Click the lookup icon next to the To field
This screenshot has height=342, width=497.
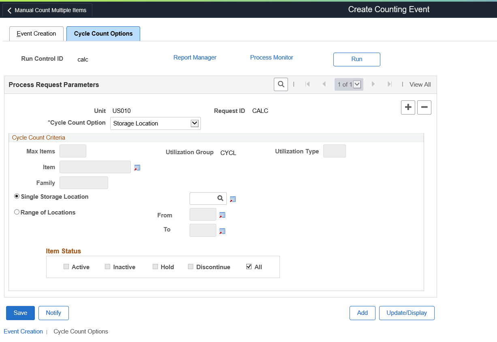click(222, 231)
